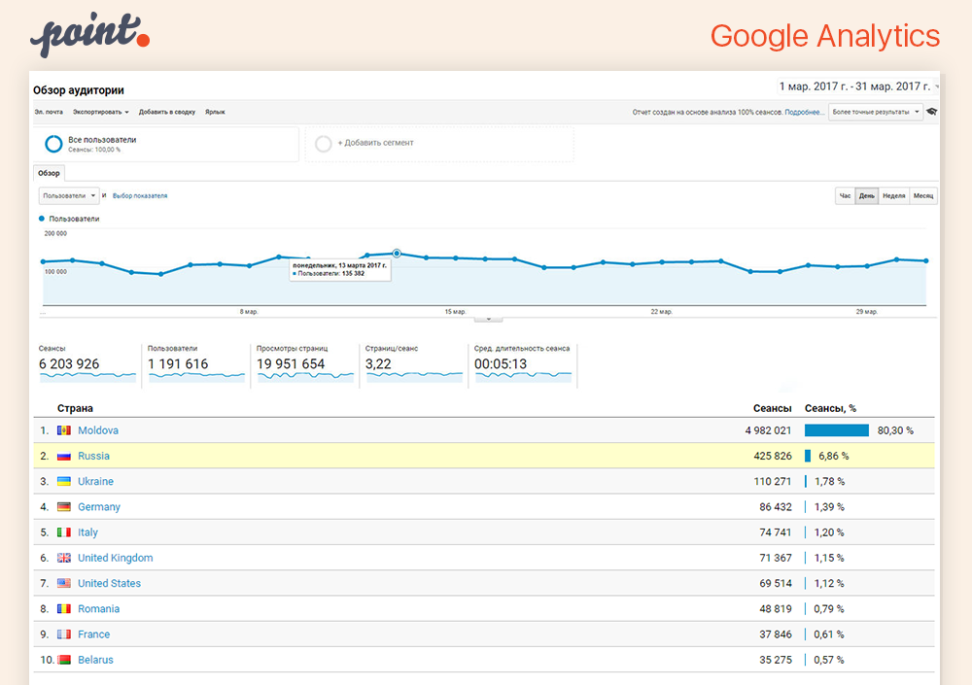Click + Добавить сегмент

click(x=375, y=143)
